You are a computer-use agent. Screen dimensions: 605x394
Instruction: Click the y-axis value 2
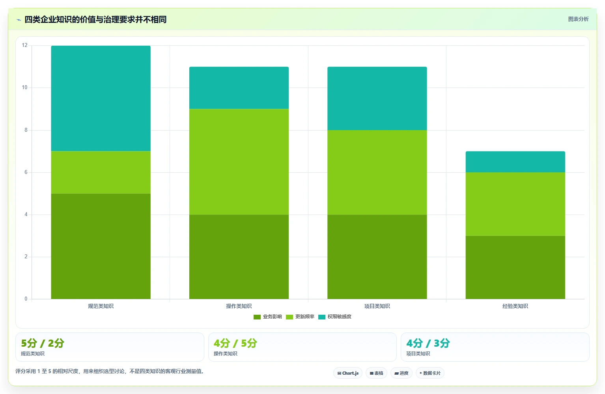click(x=26, y=257)
